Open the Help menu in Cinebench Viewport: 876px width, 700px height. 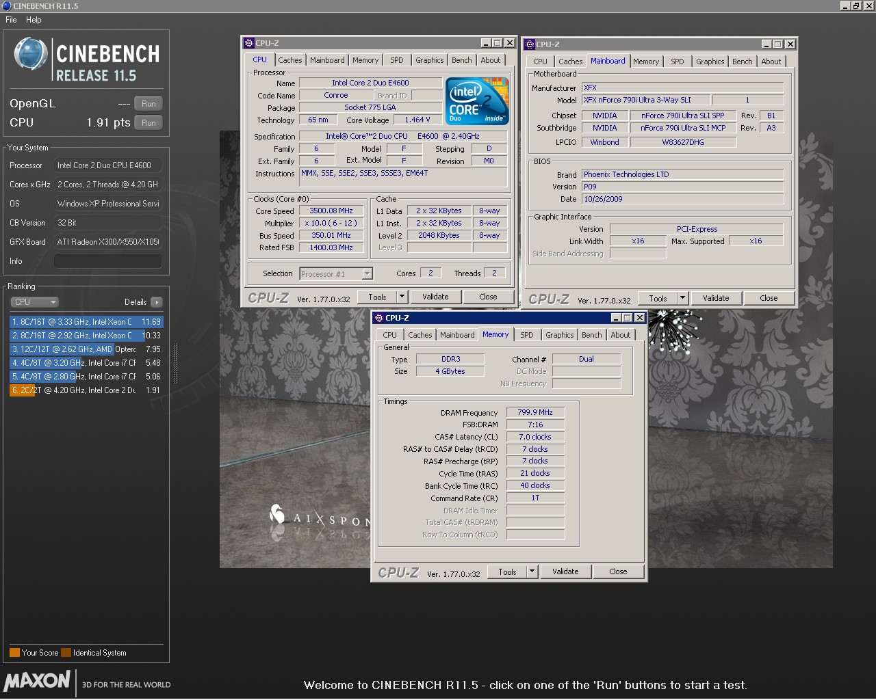click(34, 20)
